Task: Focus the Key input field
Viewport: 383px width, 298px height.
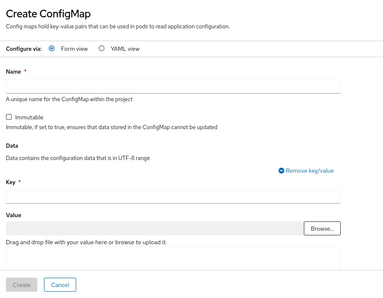Action: coord(173,196)
